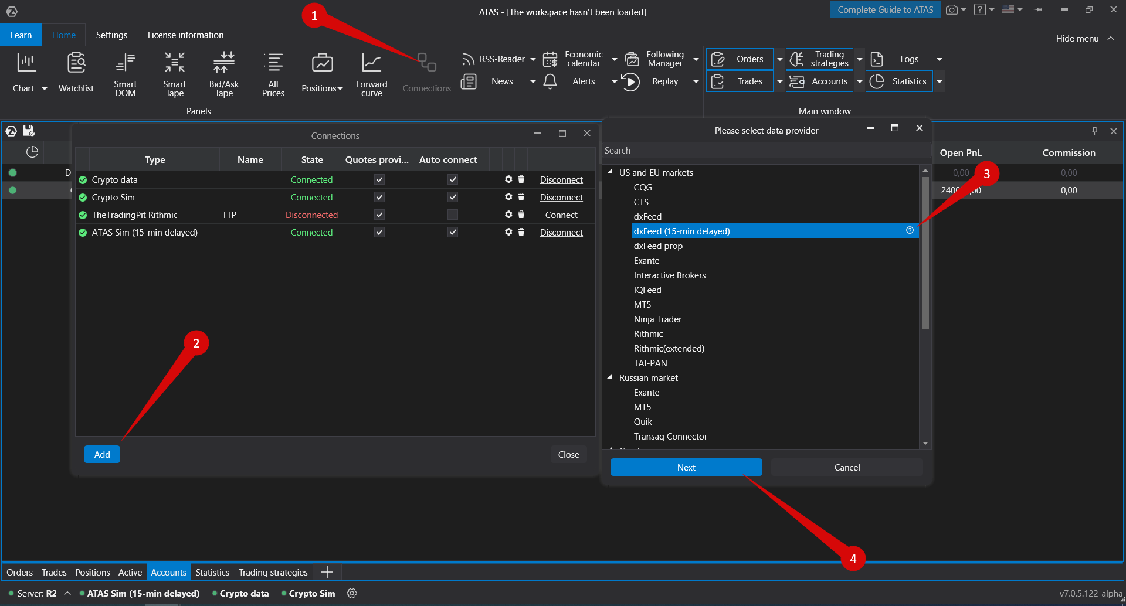Screen dimensions: 1126x606
Task: Open the Following Manager
Action: pyautogui.click(x=655, y=59)
